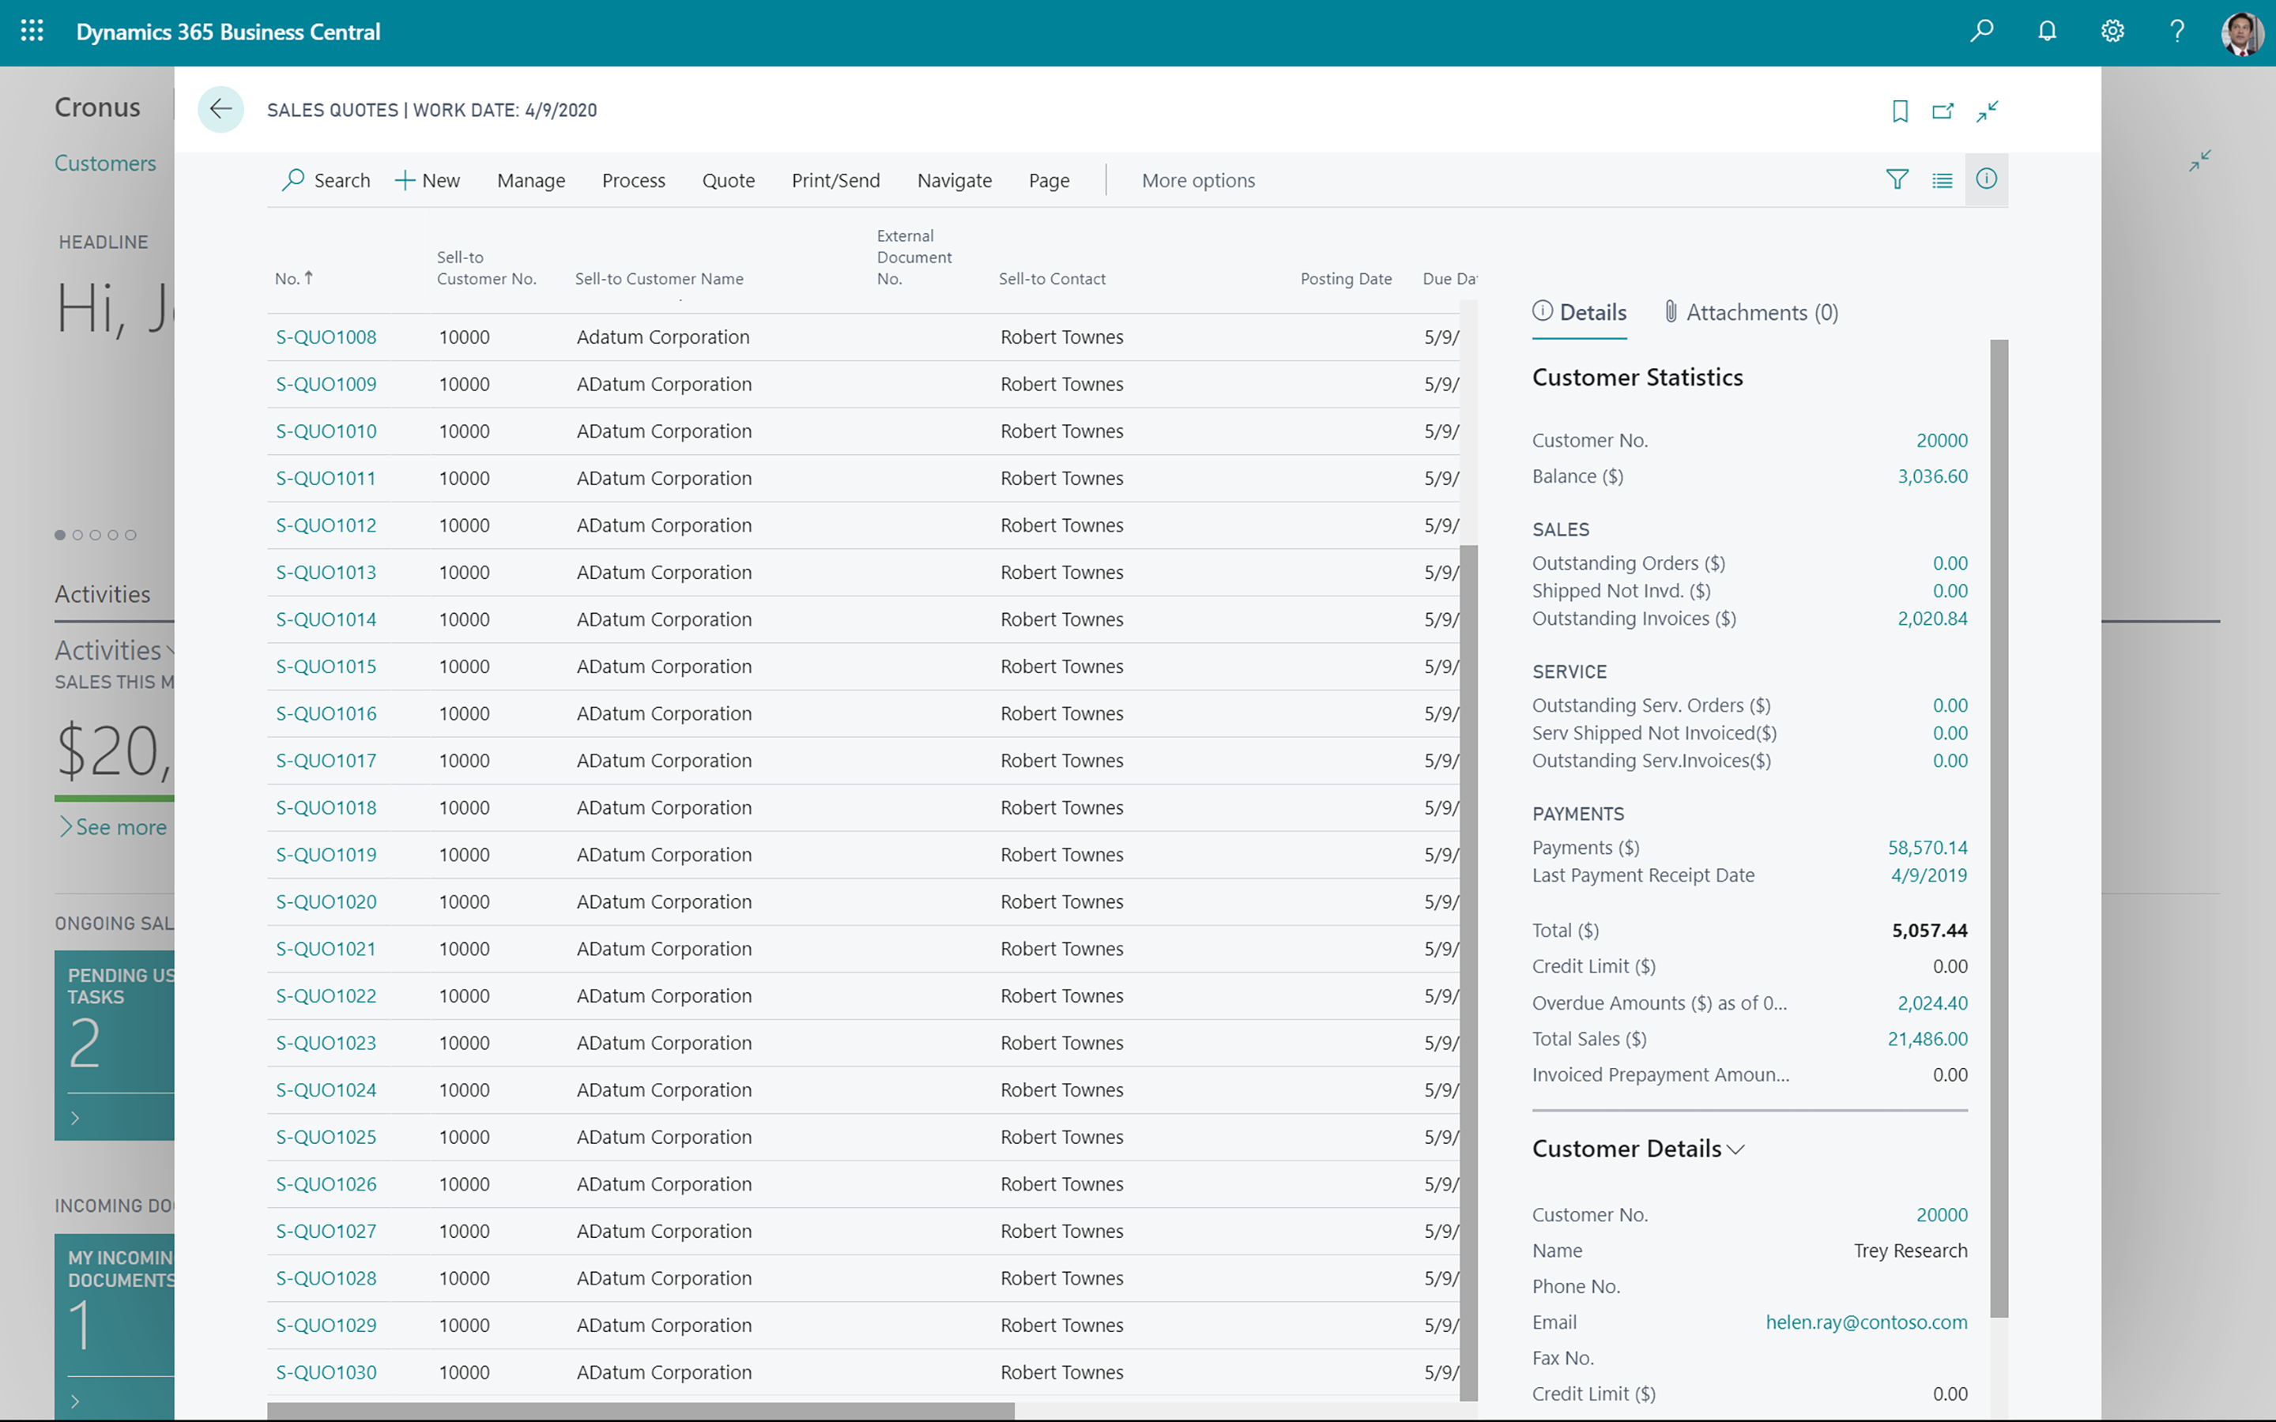This screenshot has width=2276, height=1422.
Task: Open quote S-QUO1008
Action: (x=326, y=336)
